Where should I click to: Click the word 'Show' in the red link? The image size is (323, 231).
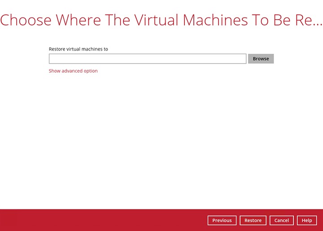[54, 71]
